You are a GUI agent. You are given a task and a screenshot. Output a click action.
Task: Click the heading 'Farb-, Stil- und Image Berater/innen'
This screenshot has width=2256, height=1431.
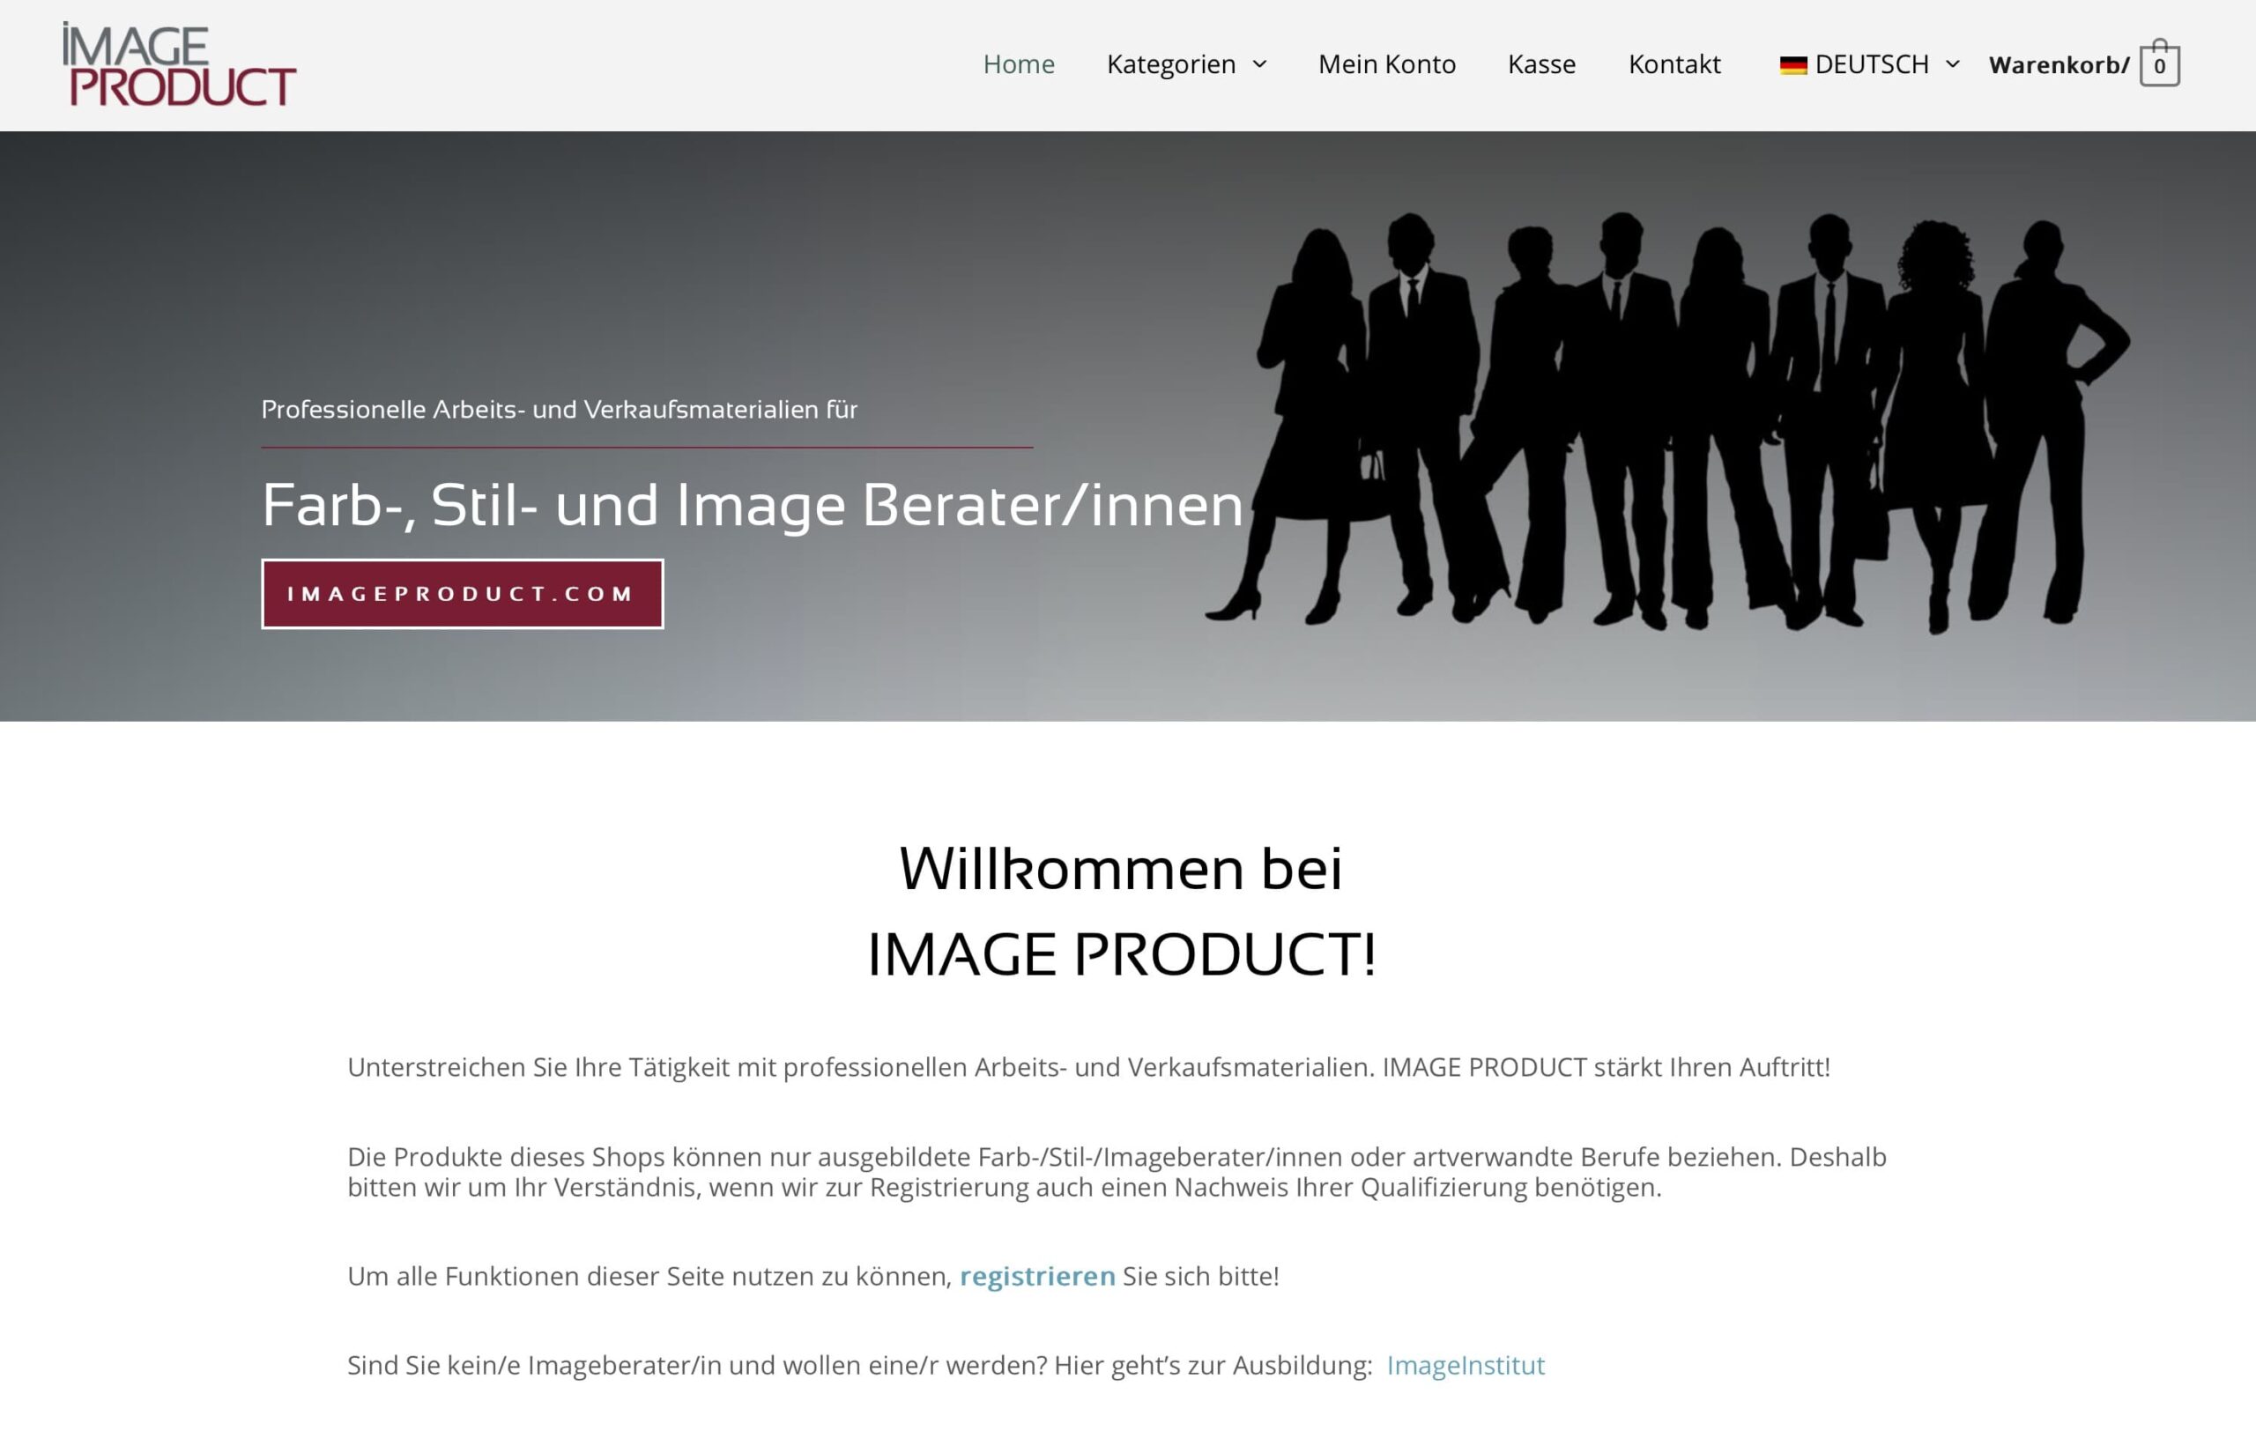(753, 506)
